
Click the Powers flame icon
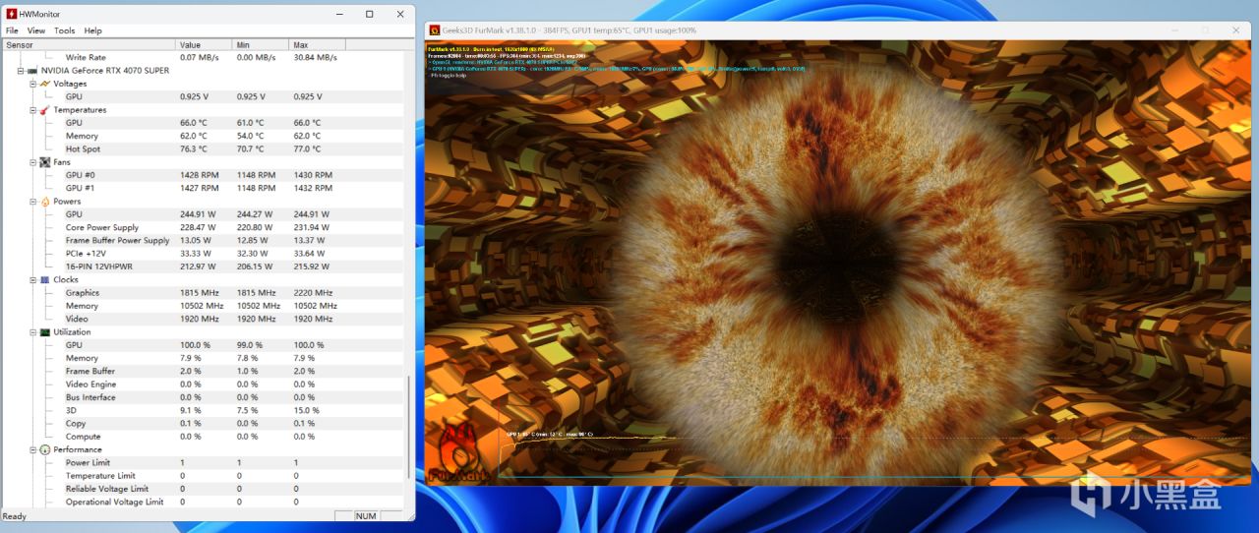tap(45, 202)
